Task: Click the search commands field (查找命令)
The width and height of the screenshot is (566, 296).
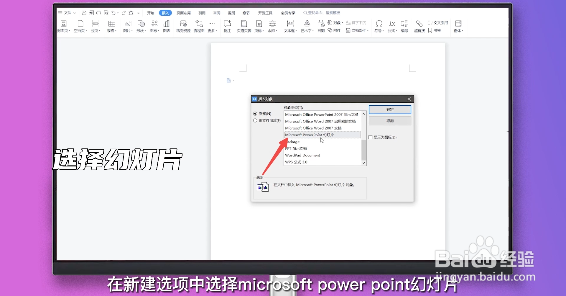Action: 322,13
